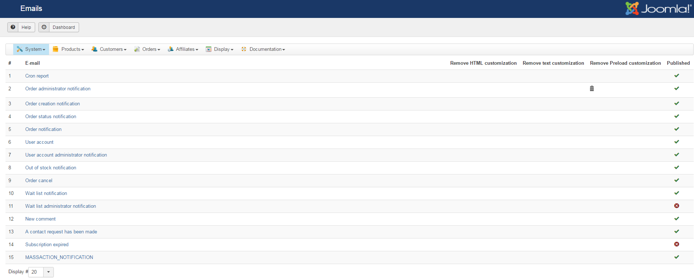Click the System wrench icon
Image resolution: width=694 pixels, height=278 pixels.
coord(20,49)
